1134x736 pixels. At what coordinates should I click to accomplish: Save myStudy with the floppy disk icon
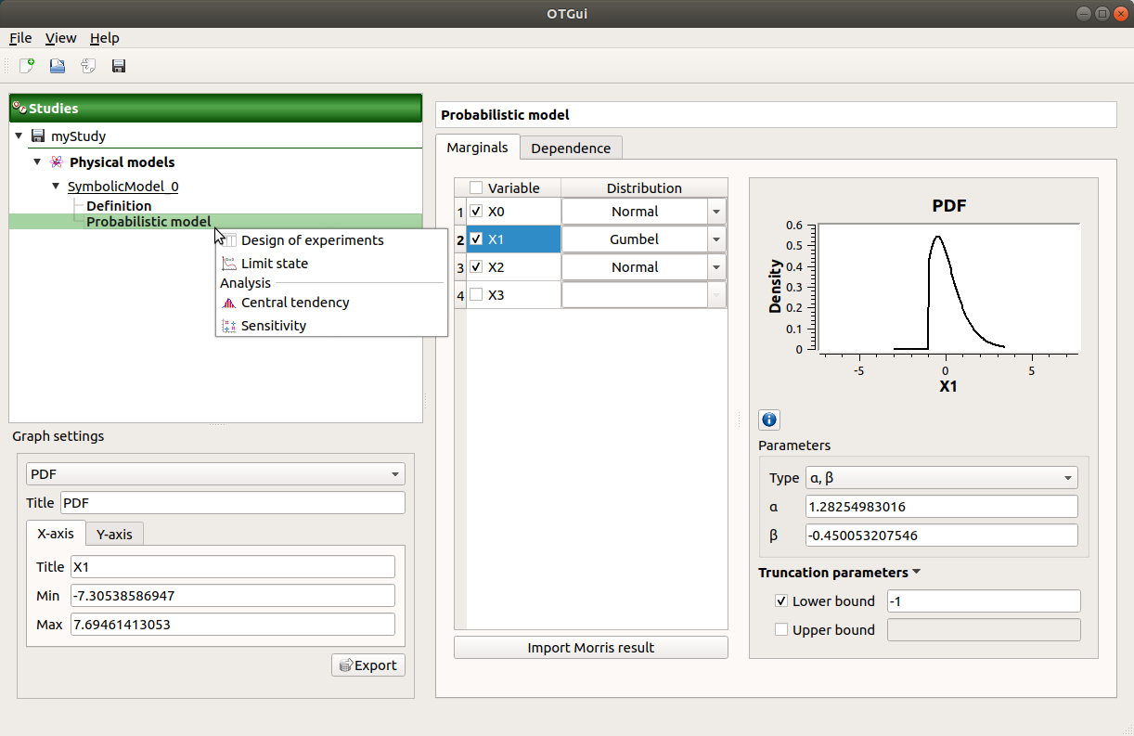point(118,66)
